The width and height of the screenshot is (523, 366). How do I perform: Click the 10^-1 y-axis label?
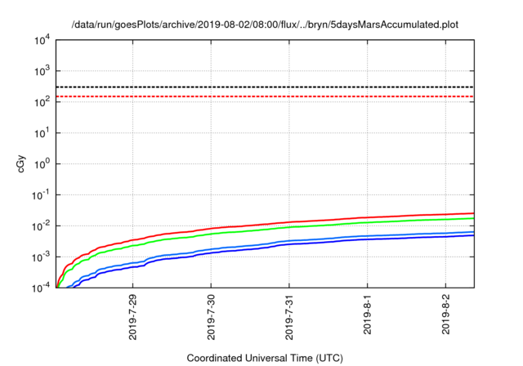tap(41, 195)
